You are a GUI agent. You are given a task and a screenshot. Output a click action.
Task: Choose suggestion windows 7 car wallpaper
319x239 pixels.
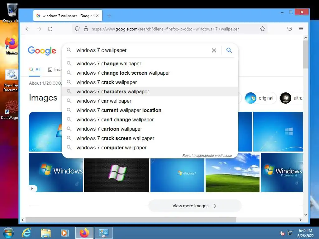point(150,101)
